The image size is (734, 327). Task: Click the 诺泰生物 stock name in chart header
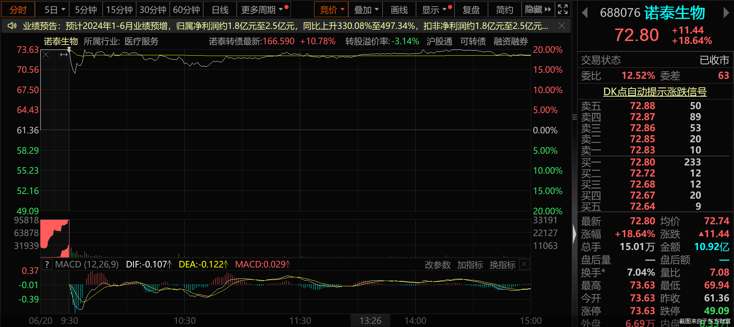(x=61, y=41)
